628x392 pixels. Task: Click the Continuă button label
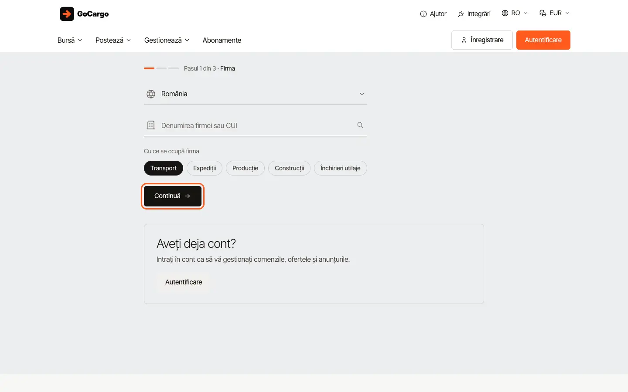pos(167,196)
